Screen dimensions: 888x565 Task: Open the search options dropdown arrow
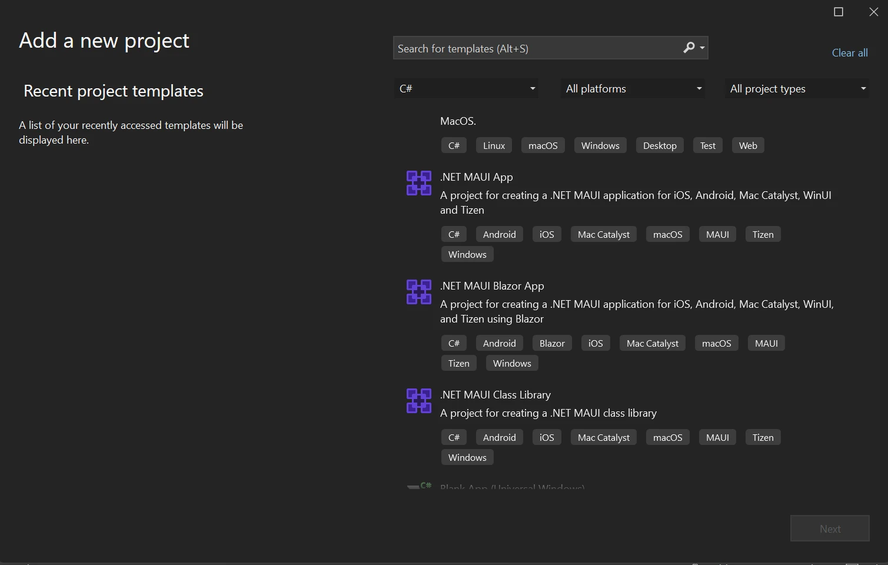click(702, 48)
